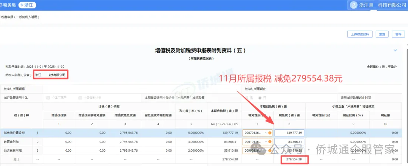
Task: Open 城市维护建设税 减免性质代码 dropdown 00070136
Action: point(257,133)
